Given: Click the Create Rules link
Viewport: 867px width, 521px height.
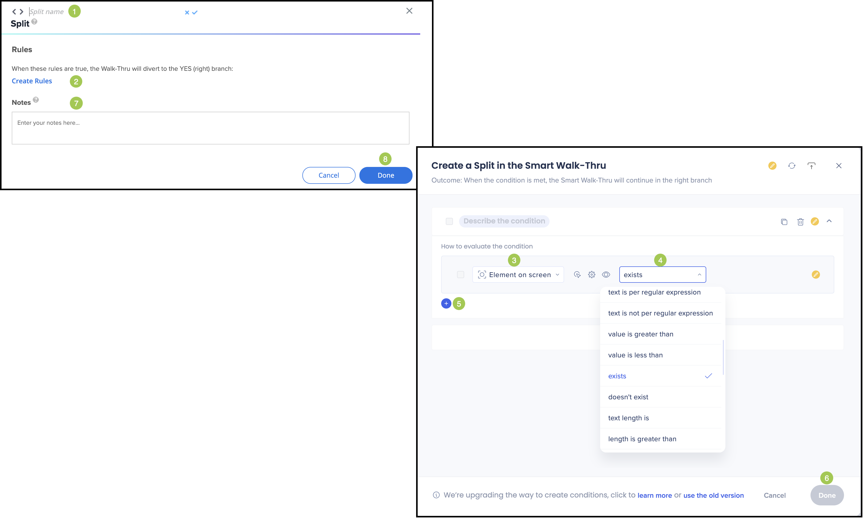Looking at the screenshot, I should click(x=32, y=81).
